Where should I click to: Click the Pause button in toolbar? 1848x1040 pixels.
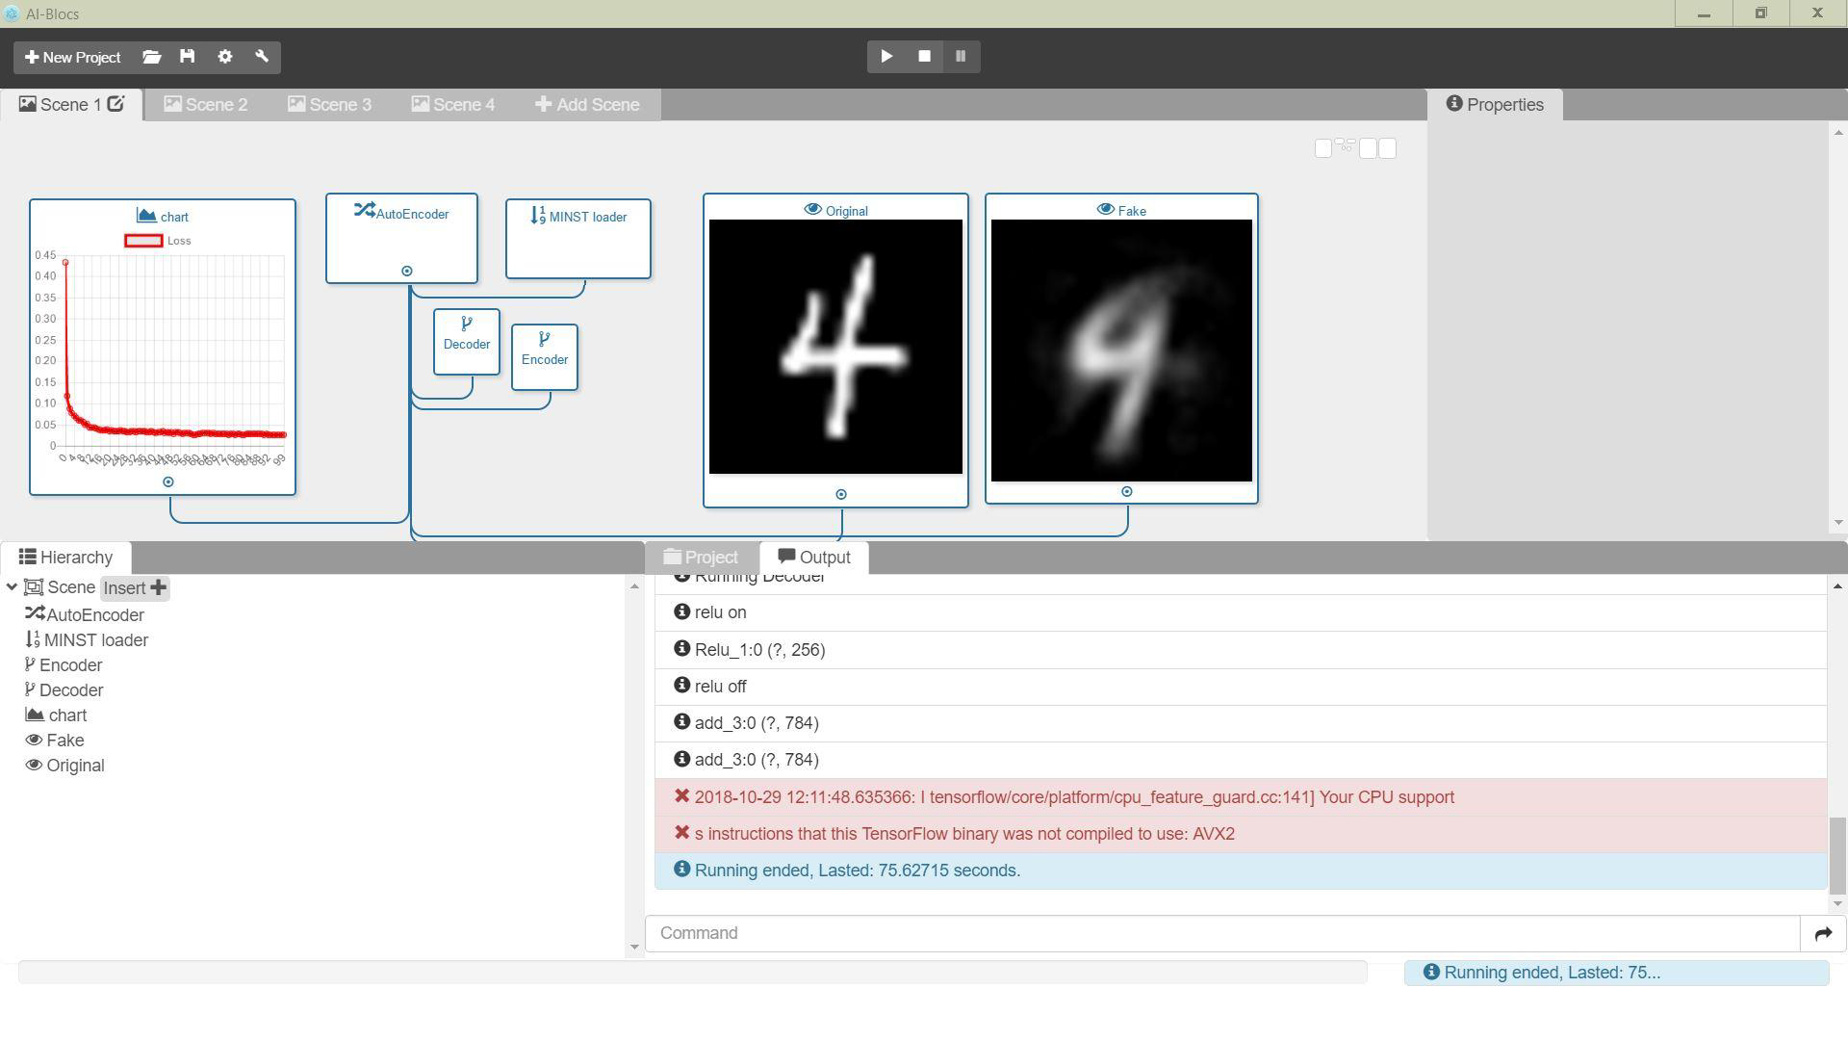tap(961, 57)
